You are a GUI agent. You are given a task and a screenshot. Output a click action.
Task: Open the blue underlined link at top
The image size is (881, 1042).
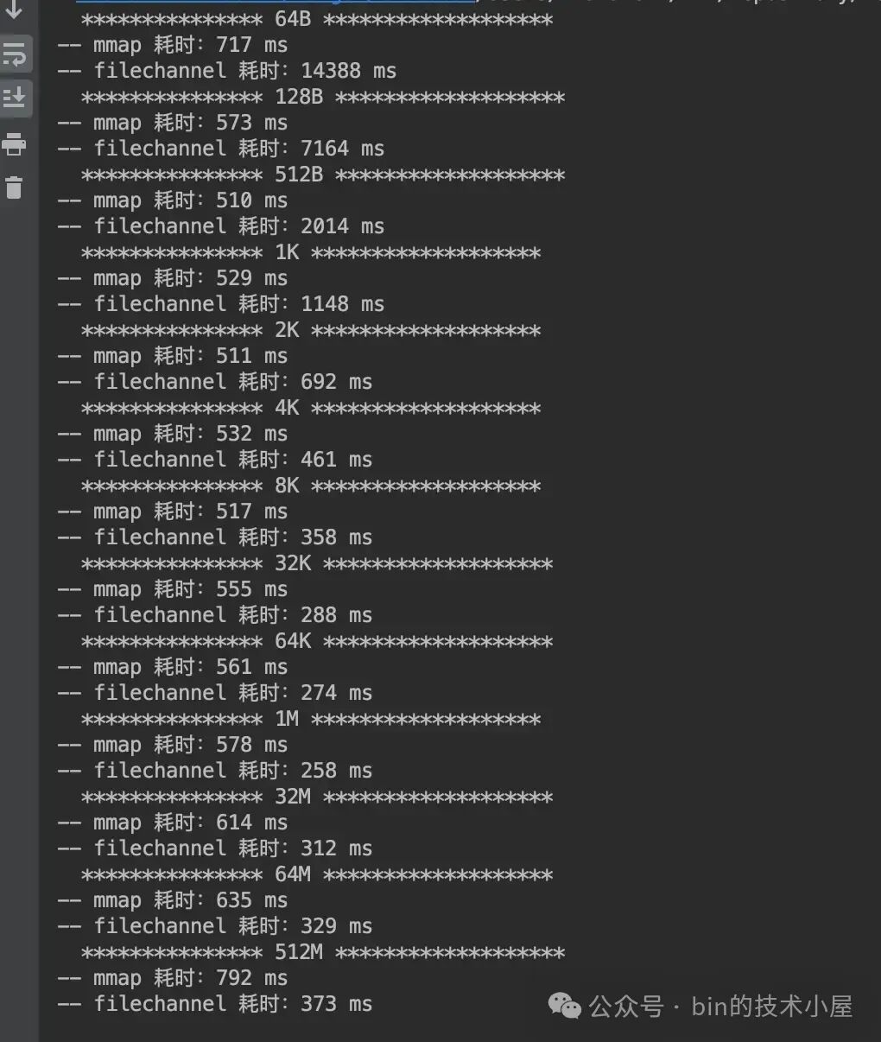[275, 3]
